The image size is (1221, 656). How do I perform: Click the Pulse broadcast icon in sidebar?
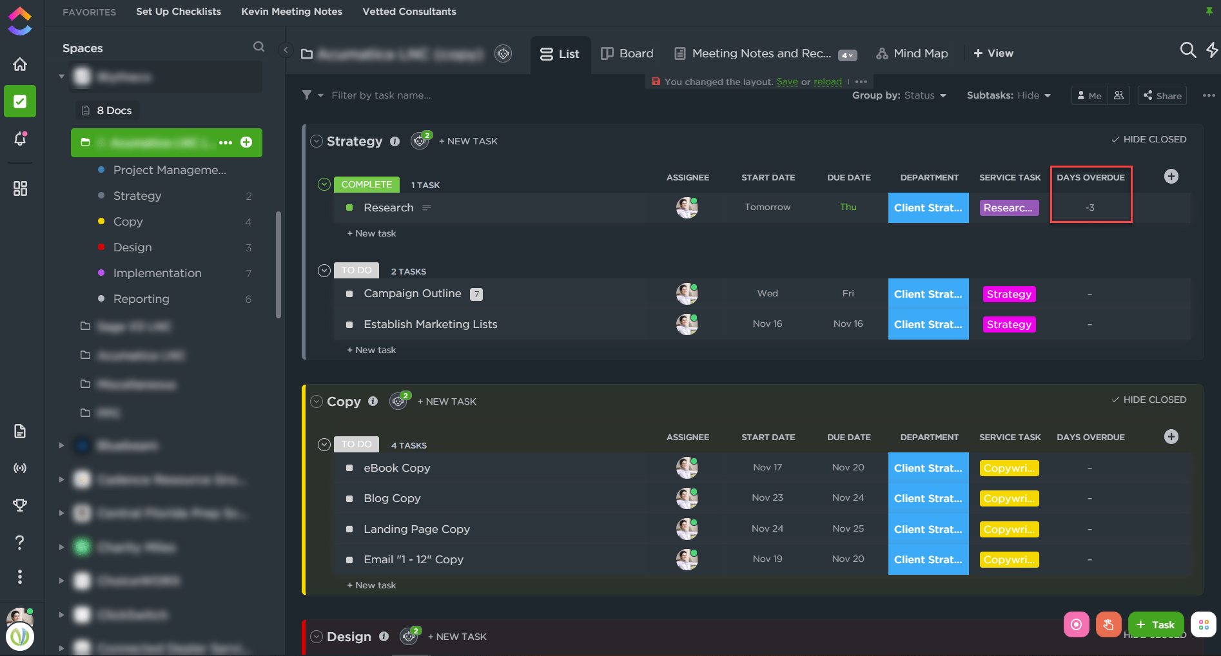(x=20, y=468)
